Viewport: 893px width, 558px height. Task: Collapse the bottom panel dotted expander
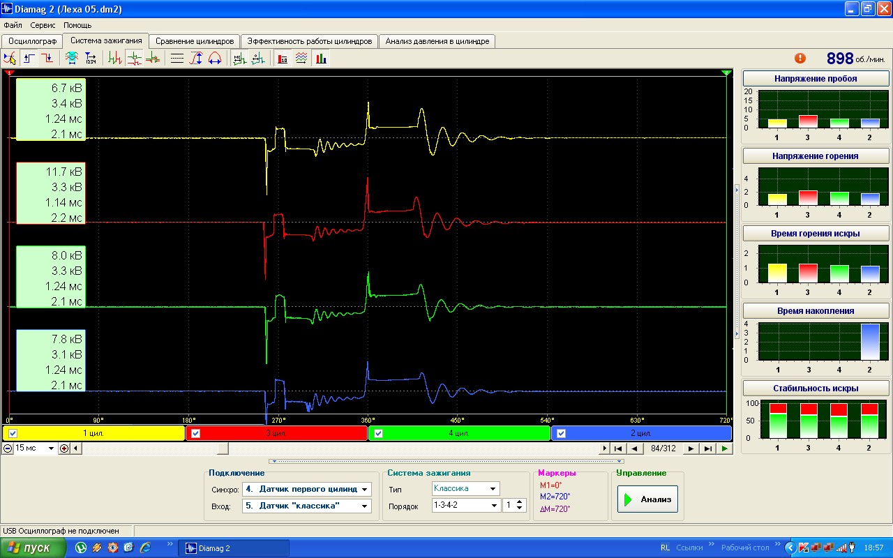446,461
